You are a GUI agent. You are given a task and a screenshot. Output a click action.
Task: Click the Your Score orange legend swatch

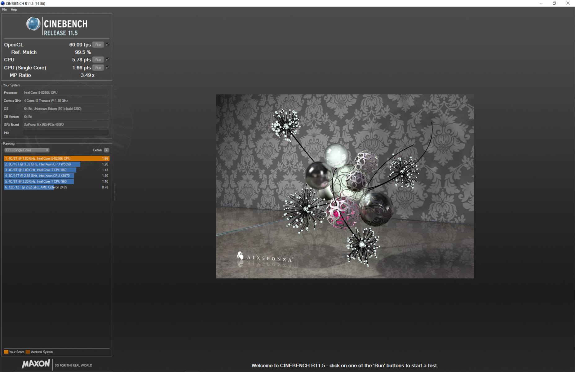tap(6, 352)
